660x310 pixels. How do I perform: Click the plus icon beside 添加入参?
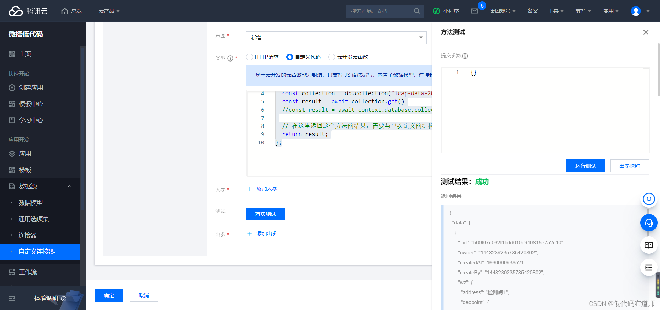250,189
